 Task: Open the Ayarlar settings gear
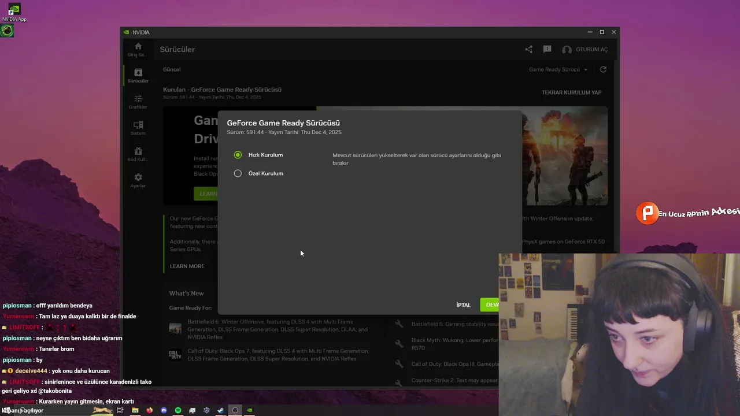(138, 180)
